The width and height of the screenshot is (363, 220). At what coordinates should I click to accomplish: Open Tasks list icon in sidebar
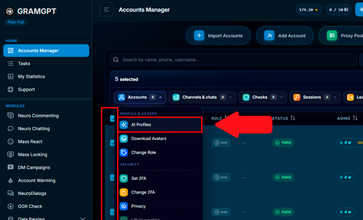click(x=10, y=64)
